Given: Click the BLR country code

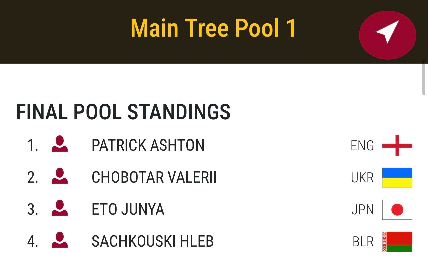Looking at the screenshot, I should 363,242.
